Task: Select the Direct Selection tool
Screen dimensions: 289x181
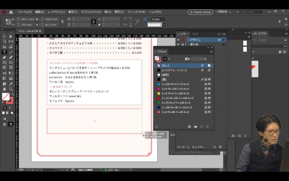Action: click(x=11, y=36)
